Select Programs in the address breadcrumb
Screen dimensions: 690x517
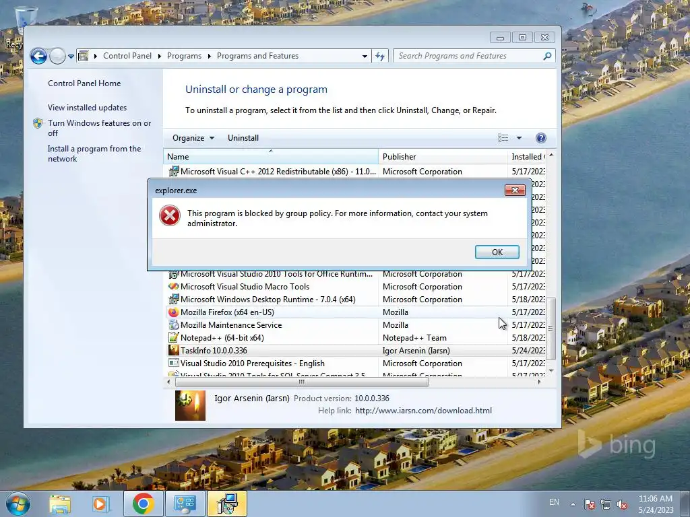(x=184, y=56)
